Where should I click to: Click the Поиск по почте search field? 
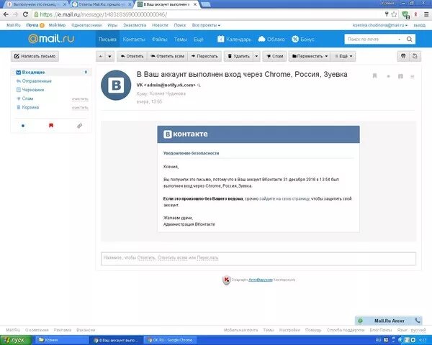coord(371,40)
